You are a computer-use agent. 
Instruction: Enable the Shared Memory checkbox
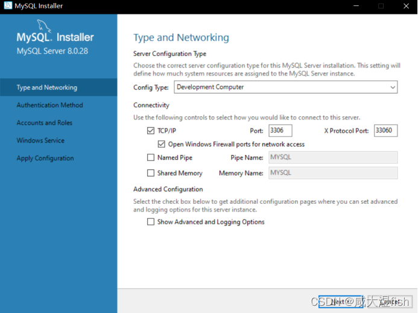pos(151,173)
